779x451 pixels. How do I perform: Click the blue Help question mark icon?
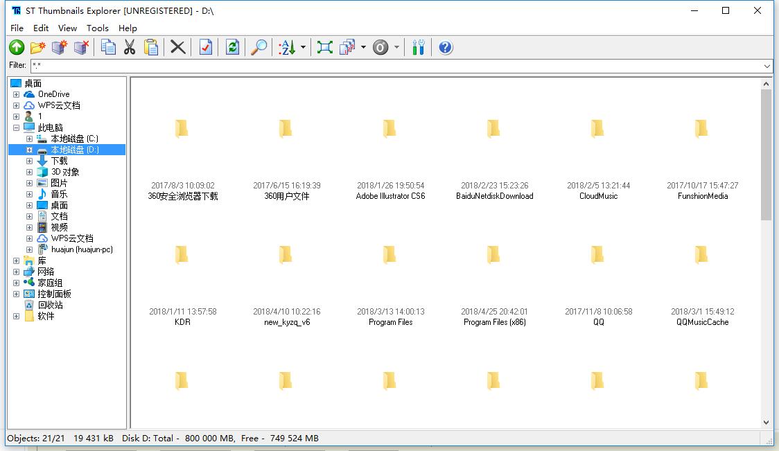(x=444, y=47)
